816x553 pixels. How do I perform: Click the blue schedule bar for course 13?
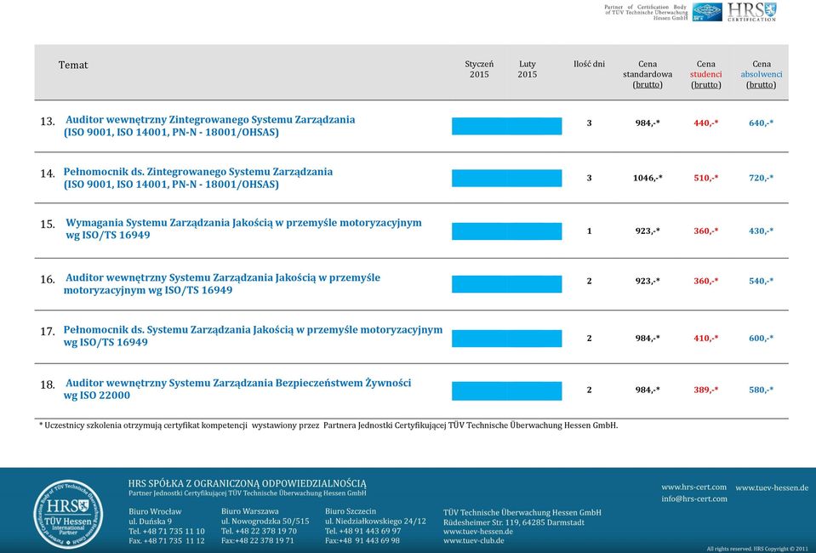click(x=507, y=126)
